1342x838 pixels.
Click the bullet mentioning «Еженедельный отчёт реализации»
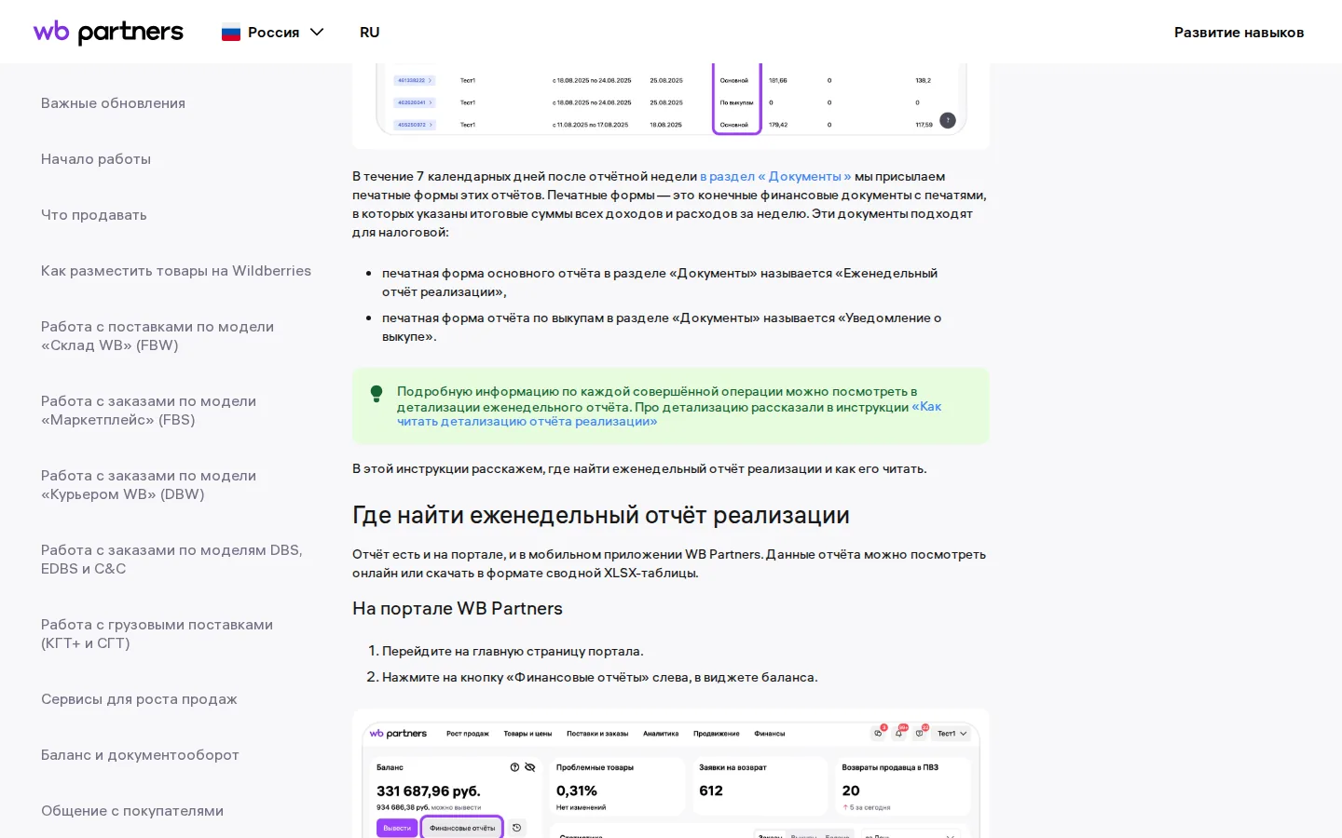(x=660, y=282)
